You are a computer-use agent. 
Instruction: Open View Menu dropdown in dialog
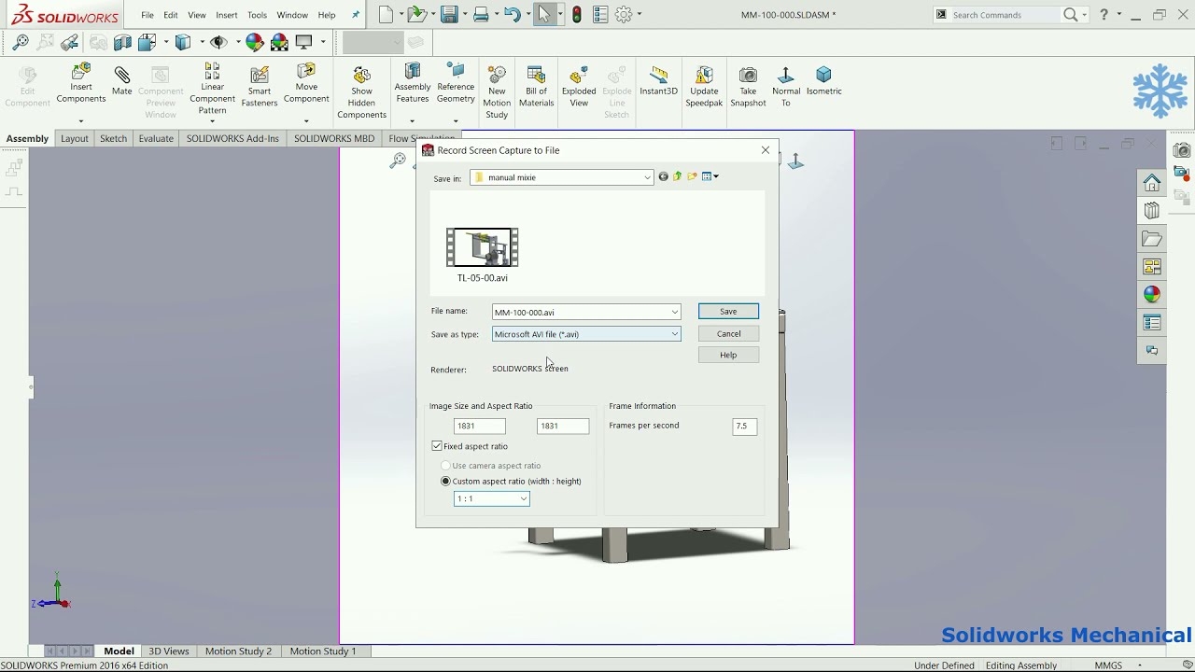click(710, 176)
